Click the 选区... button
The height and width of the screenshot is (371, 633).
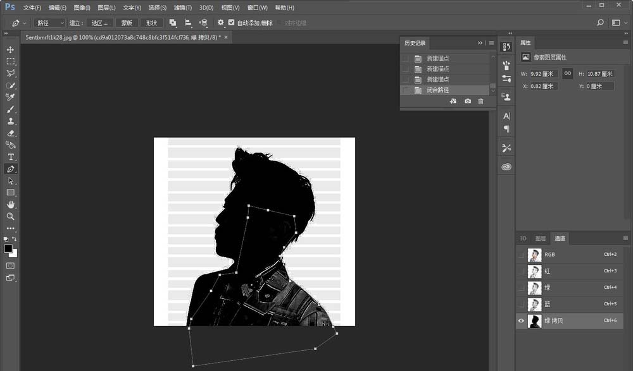click(100, 23)
